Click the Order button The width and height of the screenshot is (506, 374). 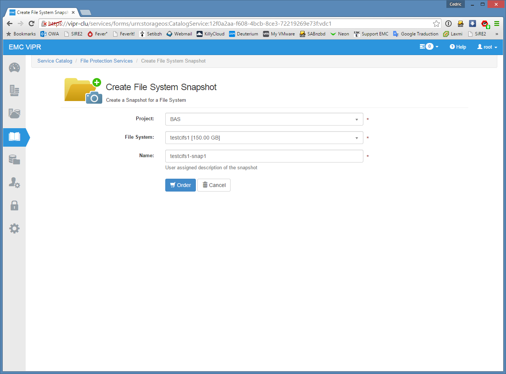point(180,185)
